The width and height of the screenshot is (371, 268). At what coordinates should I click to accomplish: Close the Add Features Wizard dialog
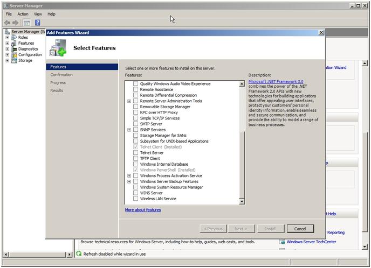321,33
